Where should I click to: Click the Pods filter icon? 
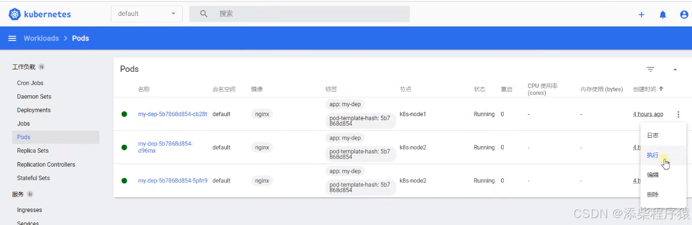coord(651,69)
